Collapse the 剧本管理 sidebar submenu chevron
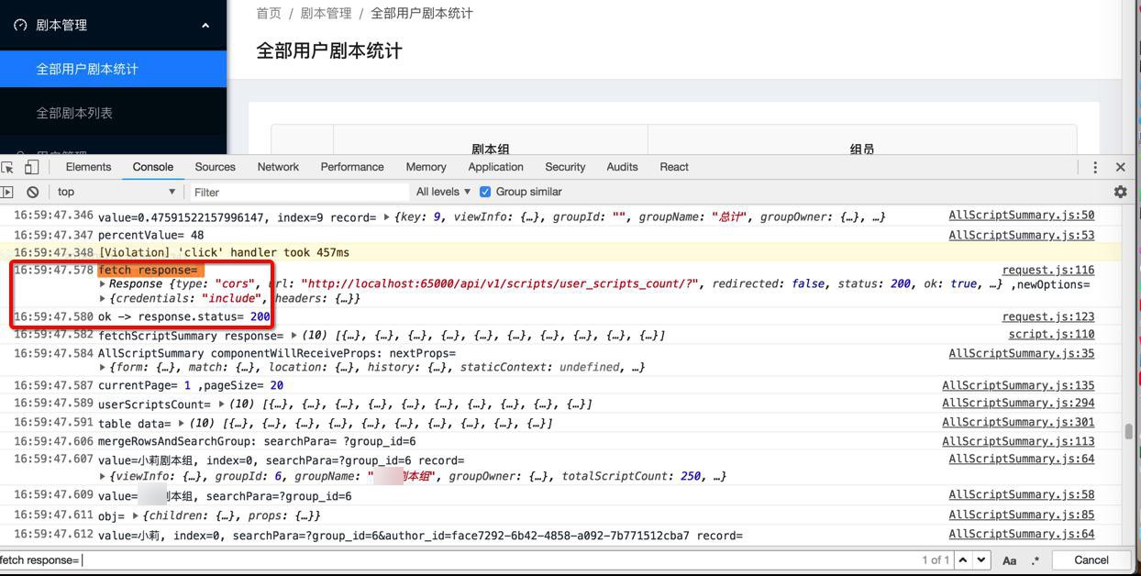 [x=205, y=25]
